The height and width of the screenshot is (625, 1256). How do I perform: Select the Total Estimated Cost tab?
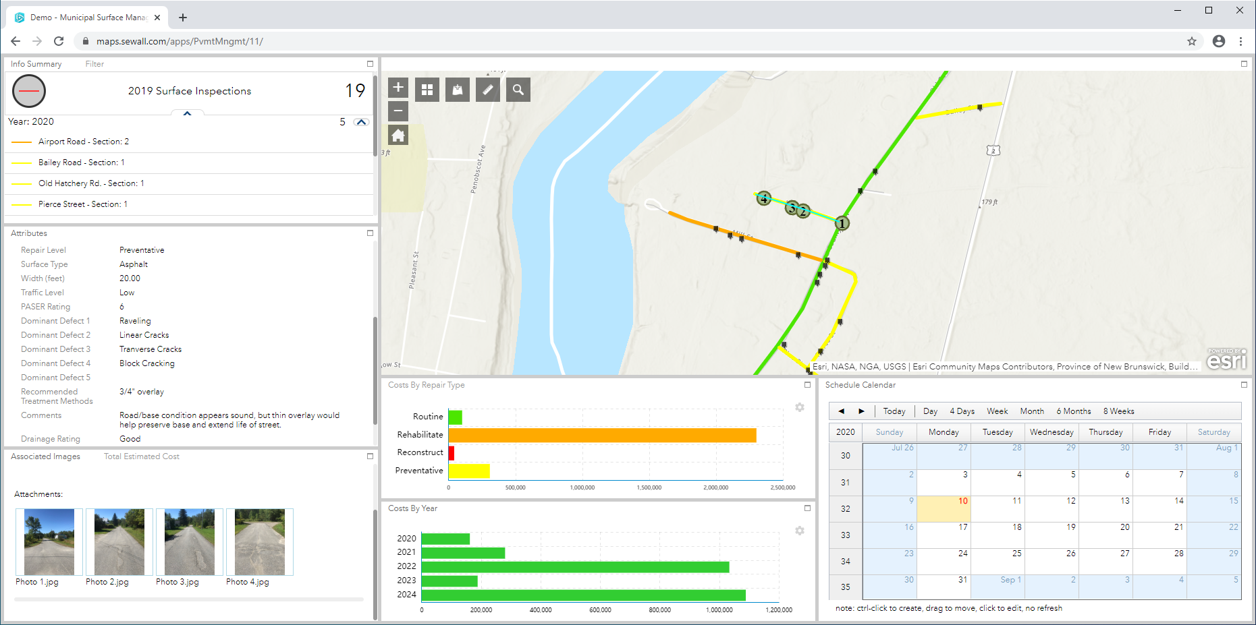pyautogui.click(x=141, y=456)
